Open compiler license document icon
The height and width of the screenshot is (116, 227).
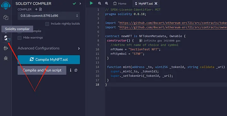tap(40, 9)
